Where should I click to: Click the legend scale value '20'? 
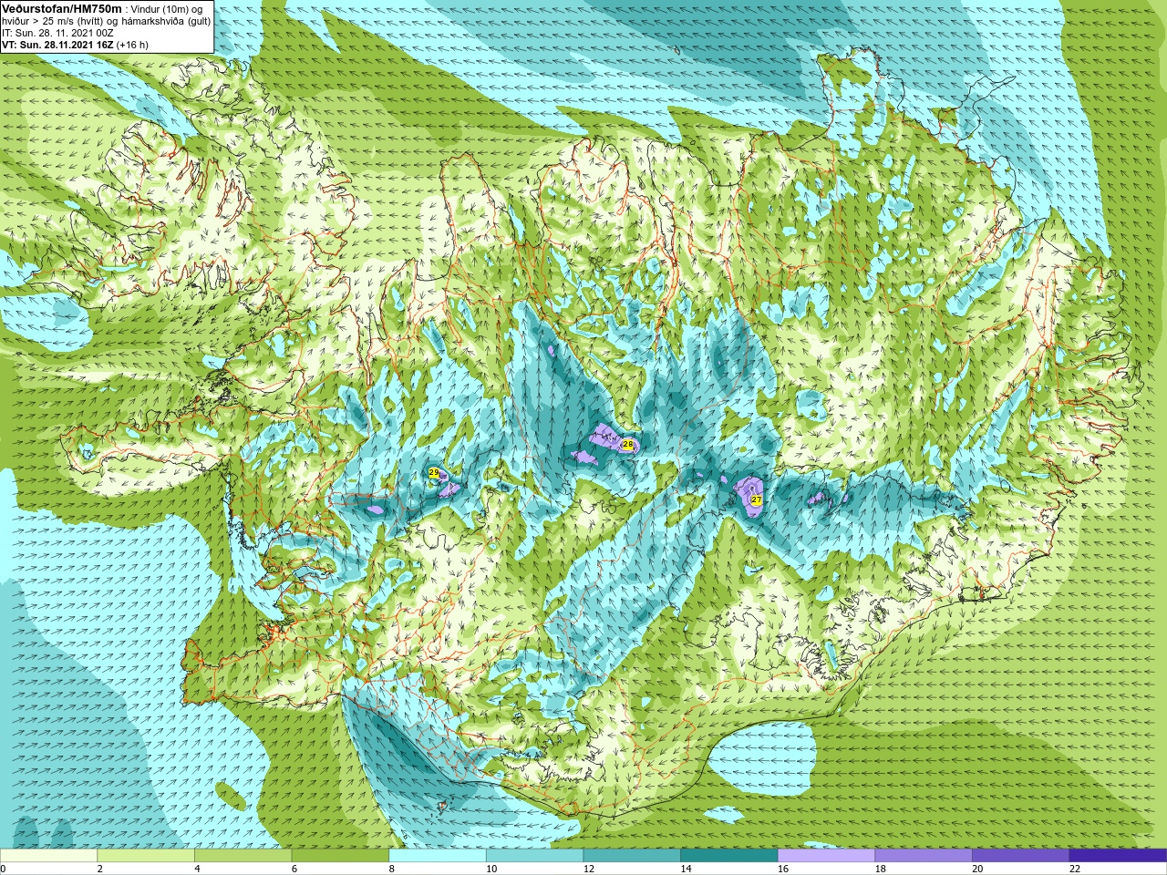tap(977, 869)
